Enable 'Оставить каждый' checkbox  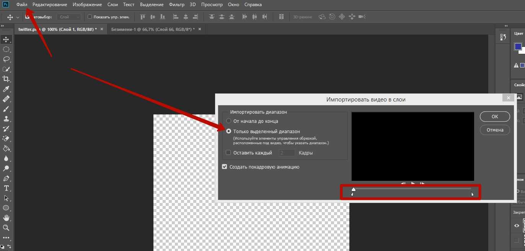(228, 153)
